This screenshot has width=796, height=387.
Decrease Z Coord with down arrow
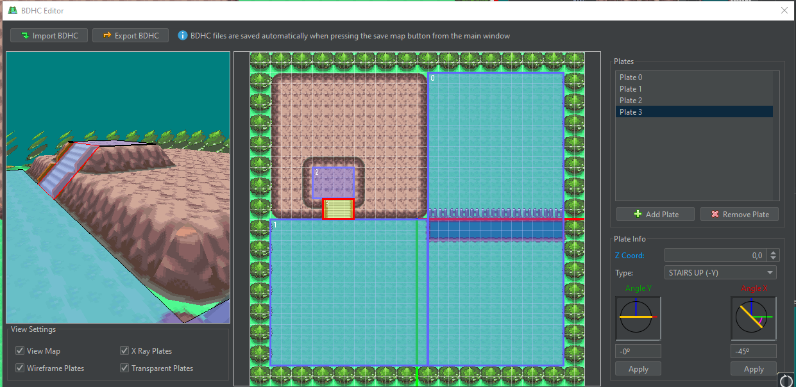[774, 258]
